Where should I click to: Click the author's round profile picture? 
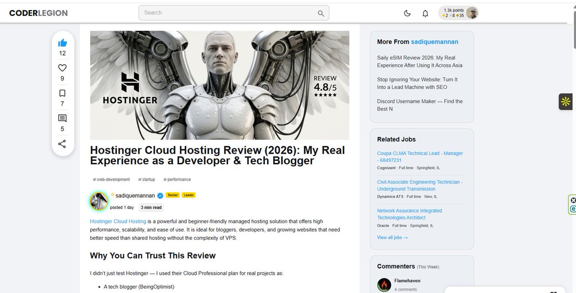click(x=99, y=201)
